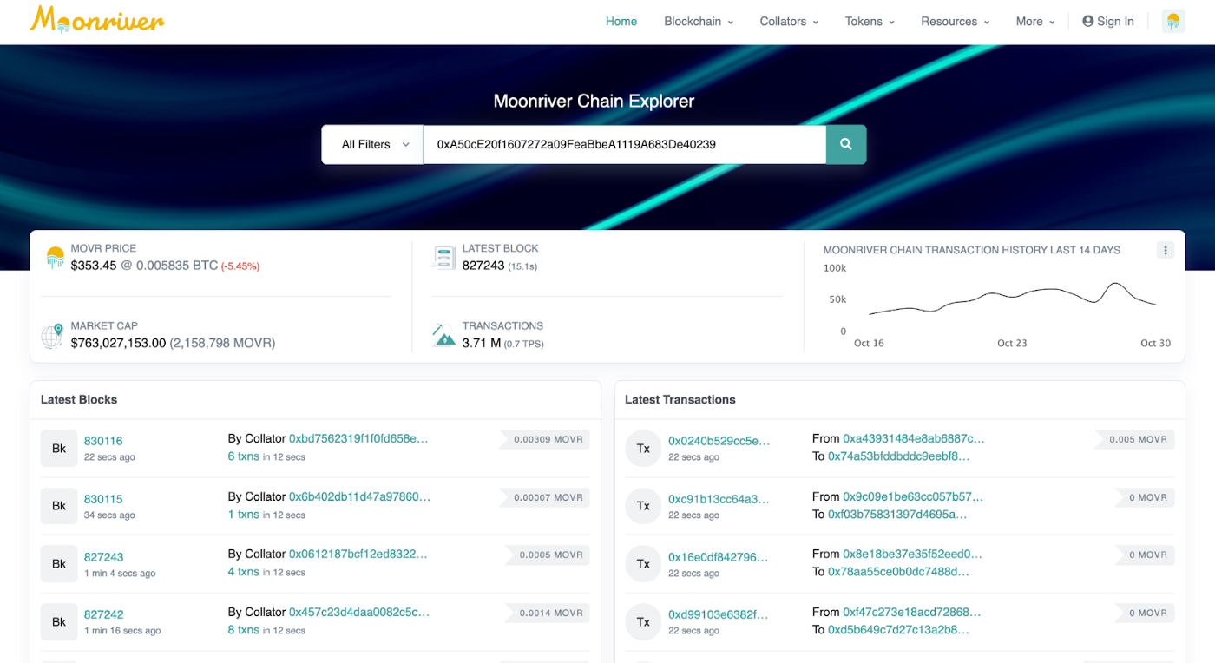The image size is (1215, 663).
Task: Expand the Resources menu
Action: coord(955,22)
